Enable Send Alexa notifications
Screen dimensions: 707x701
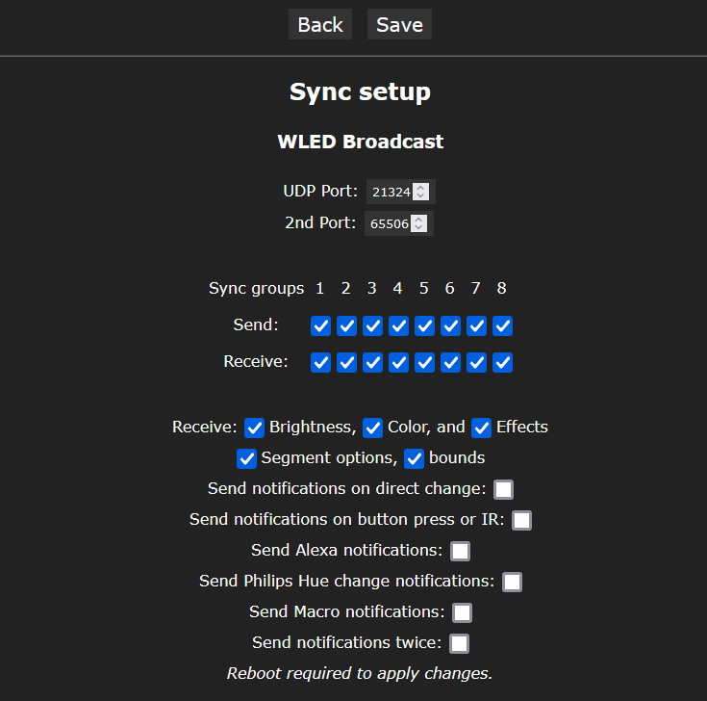point(461,551)
